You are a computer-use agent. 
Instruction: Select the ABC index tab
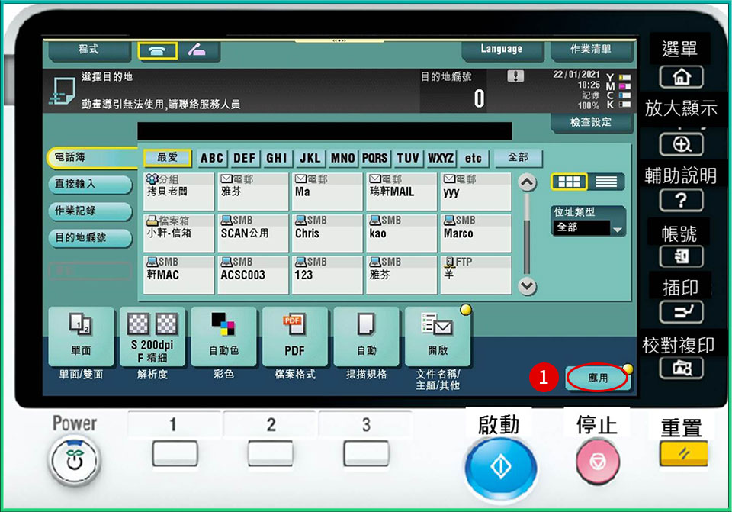coord(212,158)
